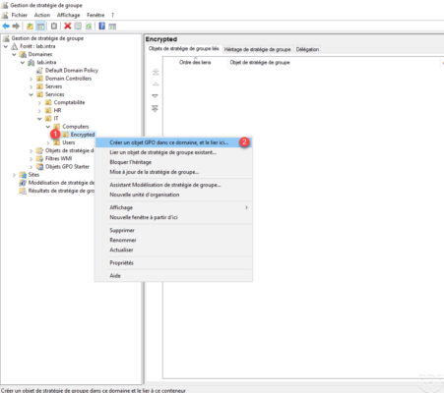Expand the Users OU node
444x393 pixels.
click(48, 142)
